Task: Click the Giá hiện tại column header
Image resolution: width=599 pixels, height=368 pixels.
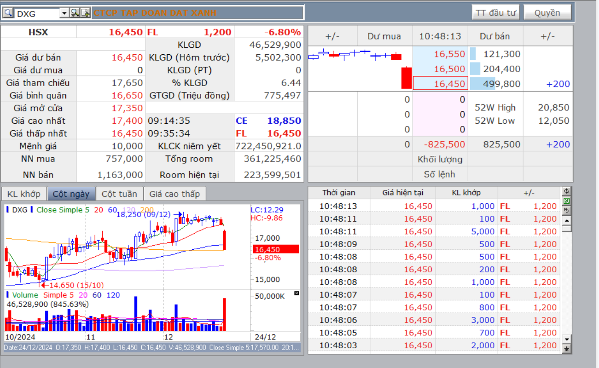Action: click(x=402, y=193)
